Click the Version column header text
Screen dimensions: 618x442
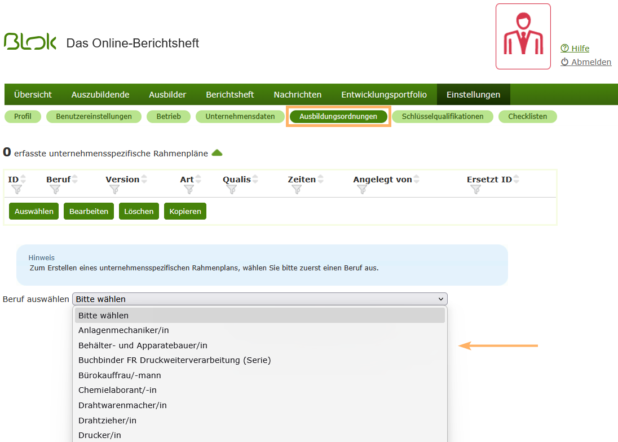[122, 179]
